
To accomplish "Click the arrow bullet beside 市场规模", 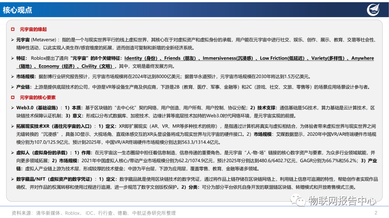I will [x=12, y=77].
